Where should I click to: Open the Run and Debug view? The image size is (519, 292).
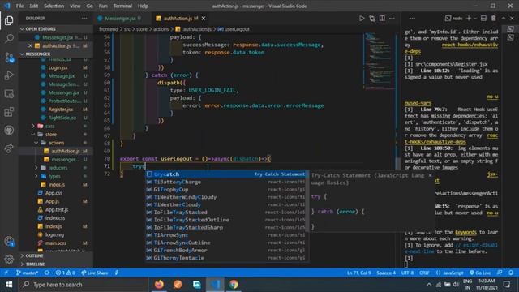[x=9, y=75]
